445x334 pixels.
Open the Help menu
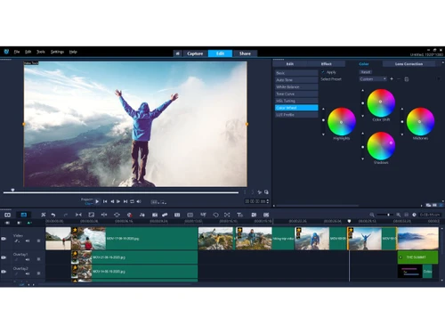(73, 52)
